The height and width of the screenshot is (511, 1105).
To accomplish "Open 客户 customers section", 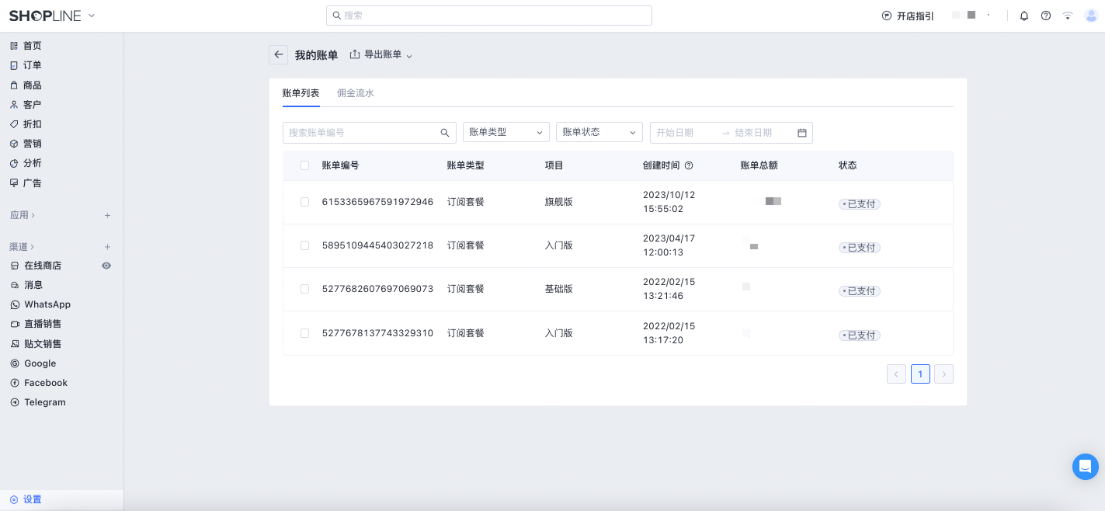I will click(x=32, y=105).
